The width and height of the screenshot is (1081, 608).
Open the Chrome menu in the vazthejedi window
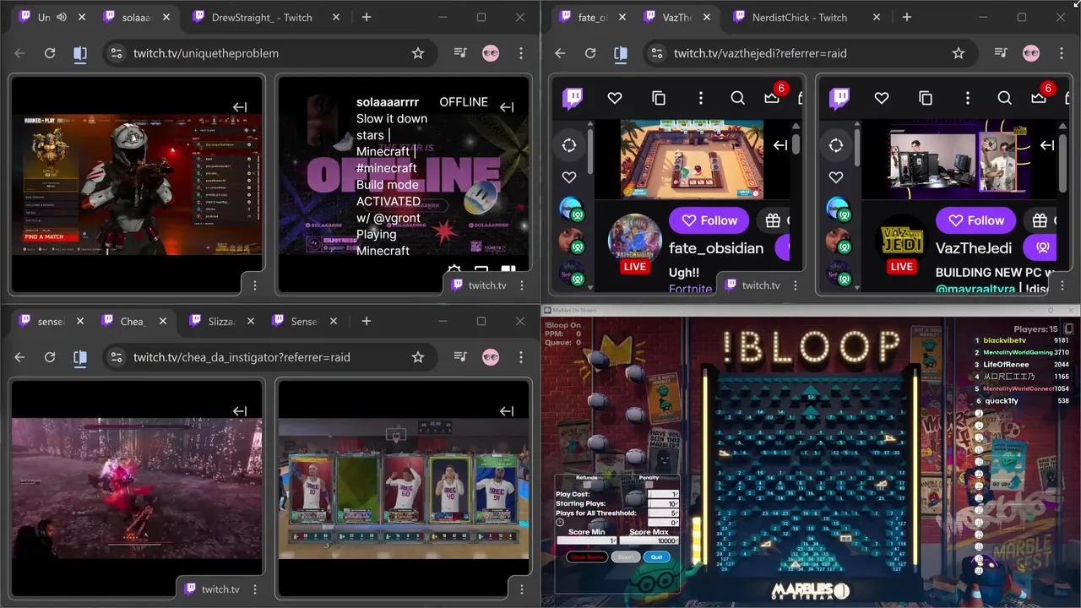coord(1062,53)
